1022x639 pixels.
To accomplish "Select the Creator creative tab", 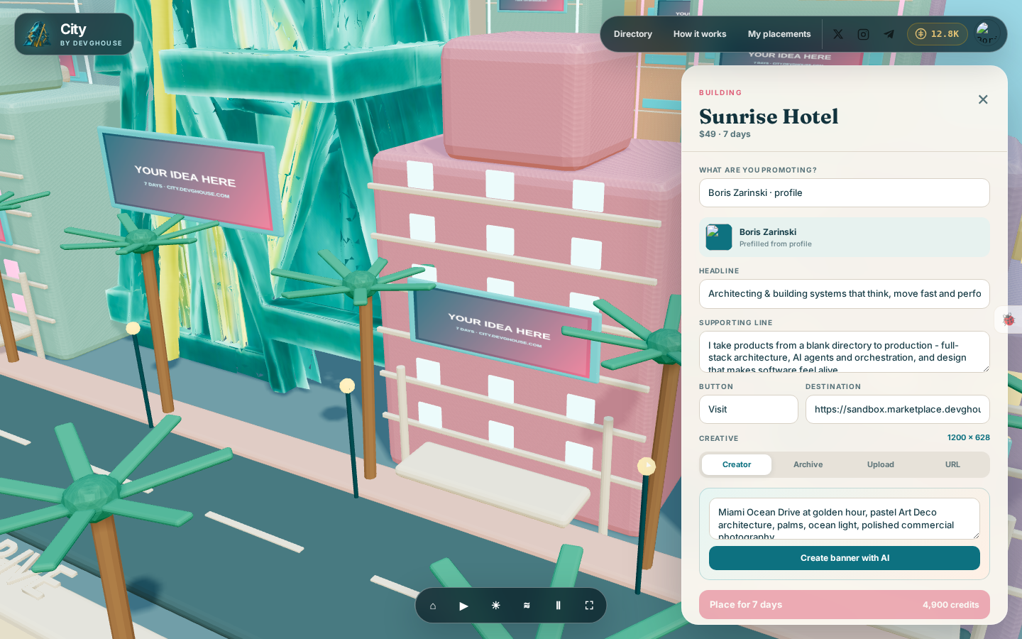I will [x=737, y=464].
